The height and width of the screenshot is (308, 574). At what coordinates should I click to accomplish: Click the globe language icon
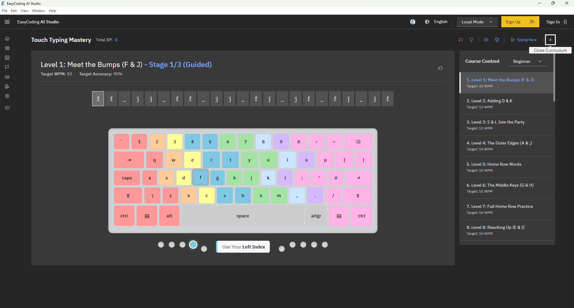(x=427, y=22)
